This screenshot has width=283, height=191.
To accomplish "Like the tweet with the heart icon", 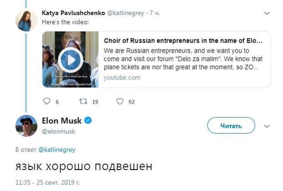I will 120,101.
